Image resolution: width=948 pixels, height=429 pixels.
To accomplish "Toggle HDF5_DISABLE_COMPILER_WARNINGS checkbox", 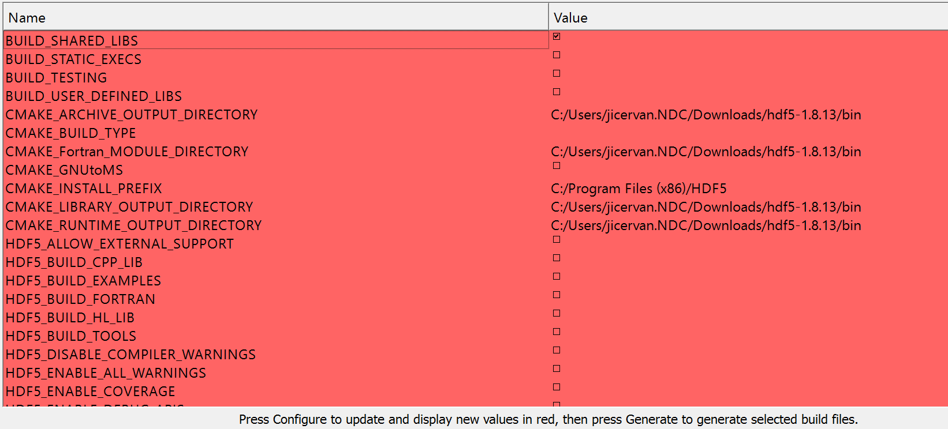I will pyautogui.click(x=557, y=350).
